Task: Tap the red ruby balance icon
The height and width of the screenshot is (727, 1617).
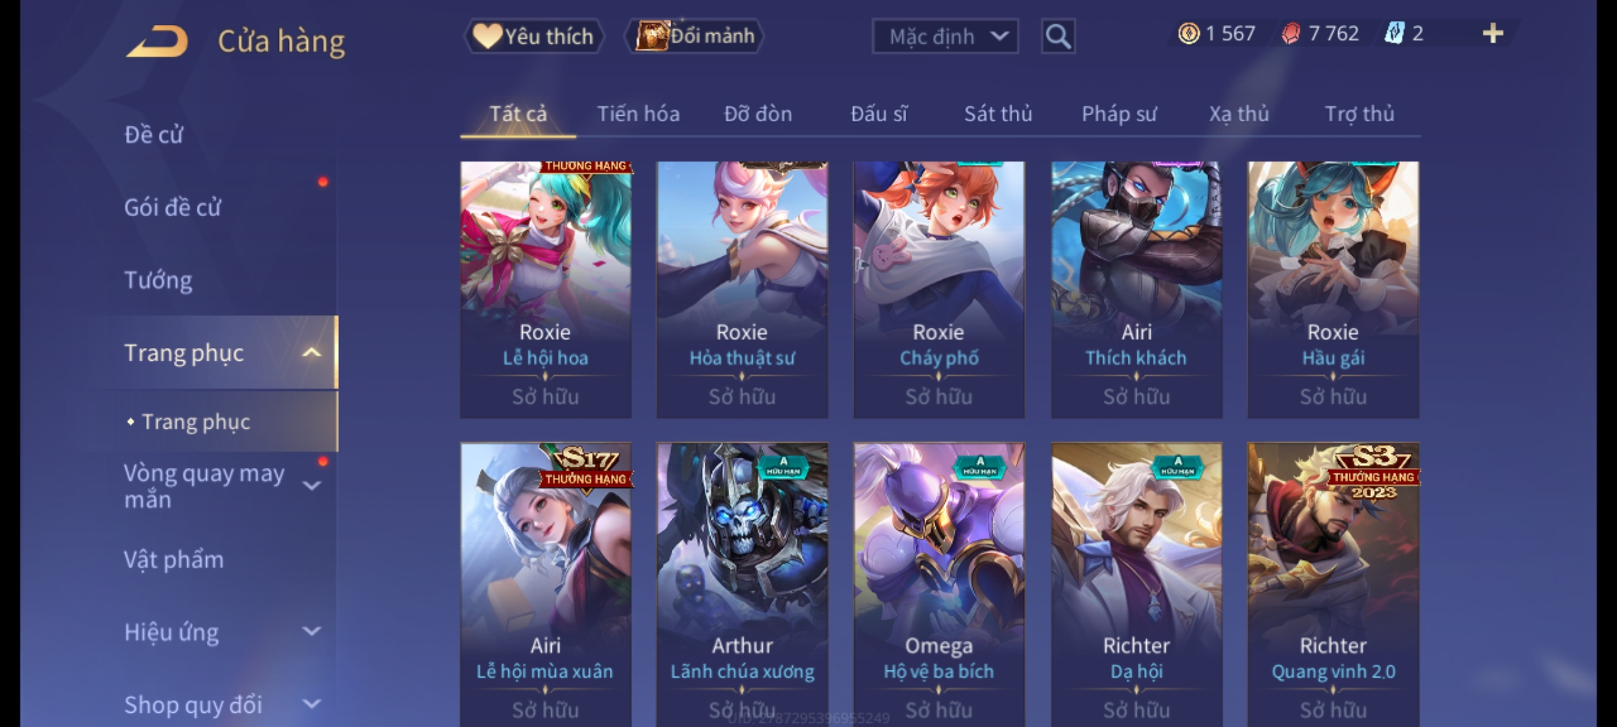Action: 1291,34
